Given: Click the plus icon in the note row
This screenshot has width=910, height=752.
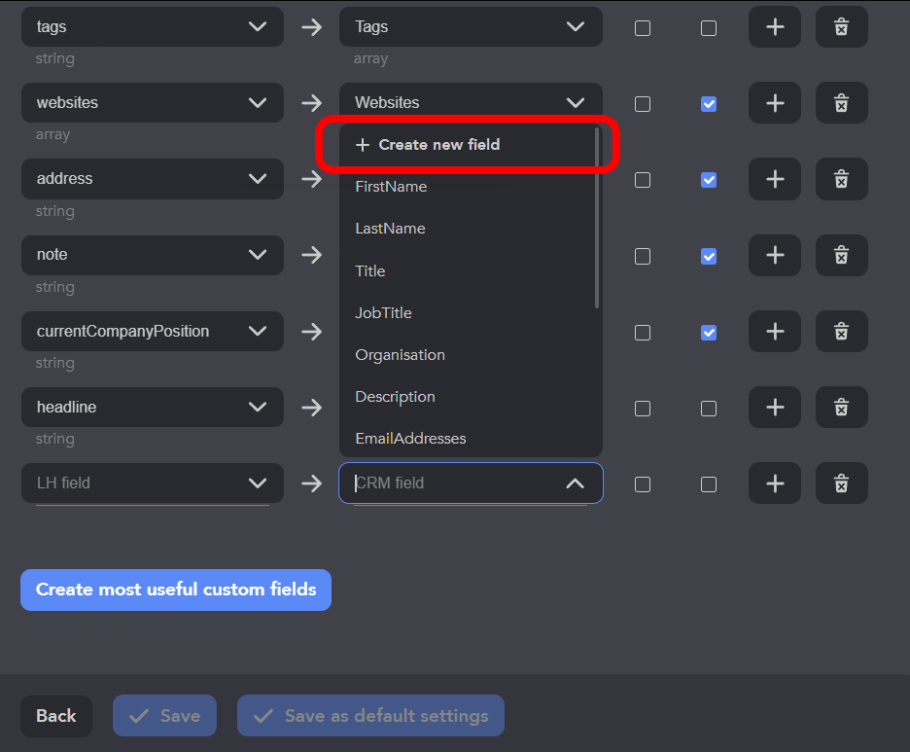Looking at the screenshot, I should coord(775,255).
